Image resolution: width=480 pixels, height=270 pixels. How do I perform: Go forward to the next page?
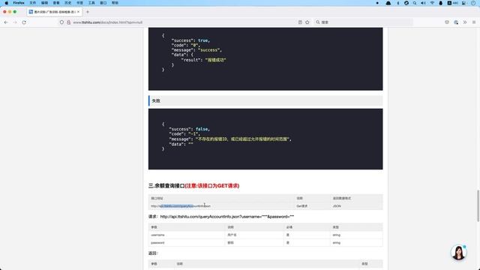pos(15,22)
